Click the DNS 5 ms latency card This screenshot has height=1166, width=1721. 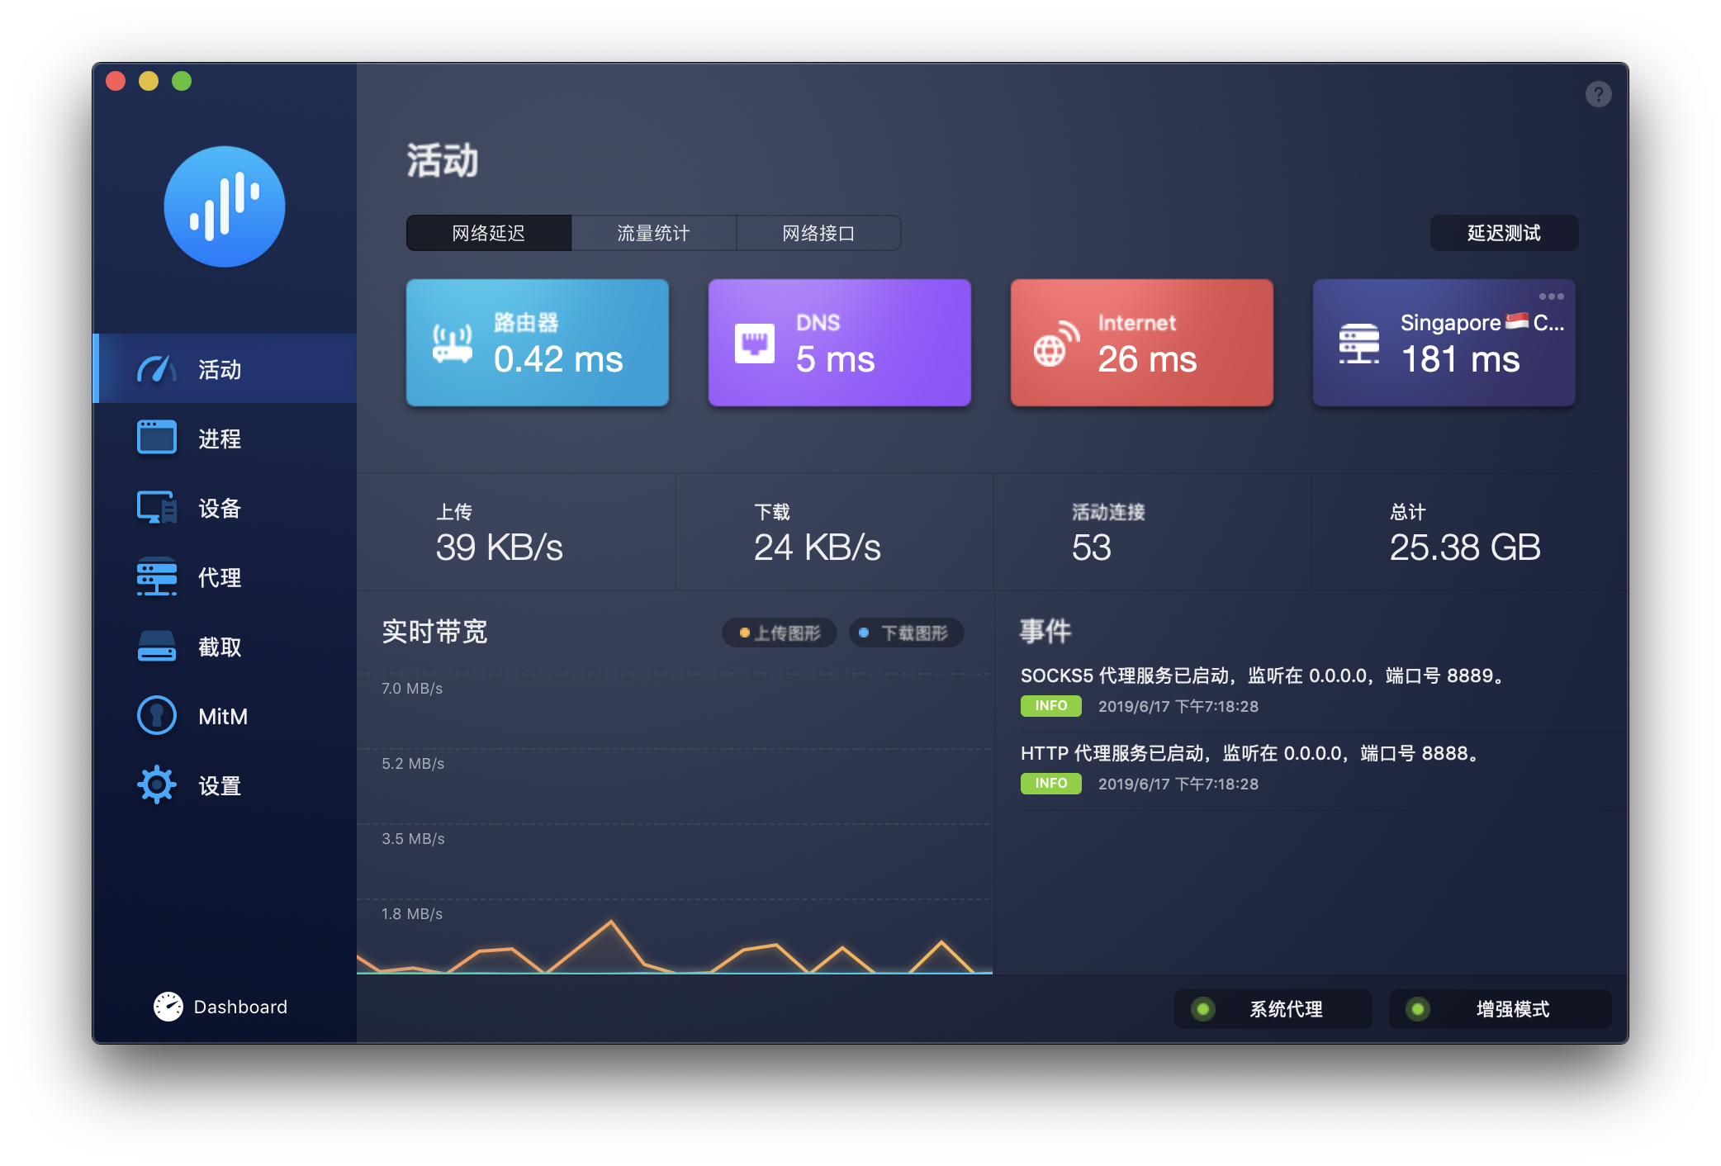(839, 342)
